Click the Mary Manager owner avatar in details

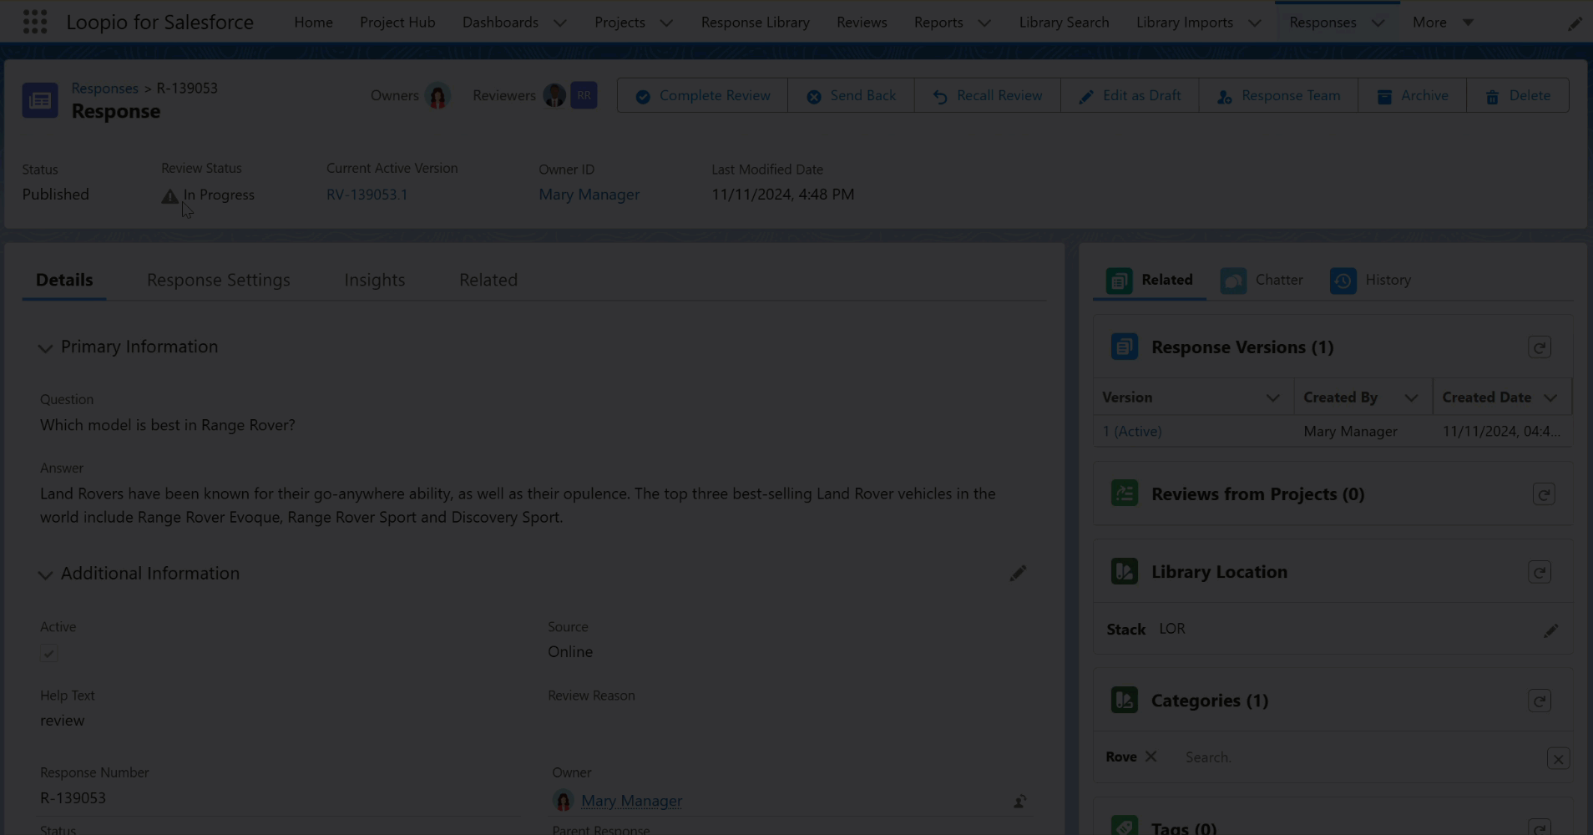564,801
